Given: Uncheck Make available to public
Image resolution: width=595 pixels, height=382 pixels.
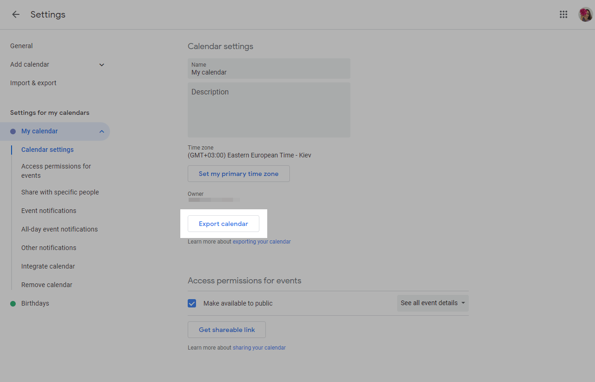Looking at the screenshot, I should tap(192, 303).
